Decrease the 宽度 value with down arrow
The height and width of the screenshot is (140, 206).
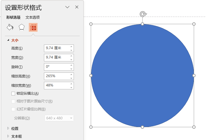coord(71,59)
